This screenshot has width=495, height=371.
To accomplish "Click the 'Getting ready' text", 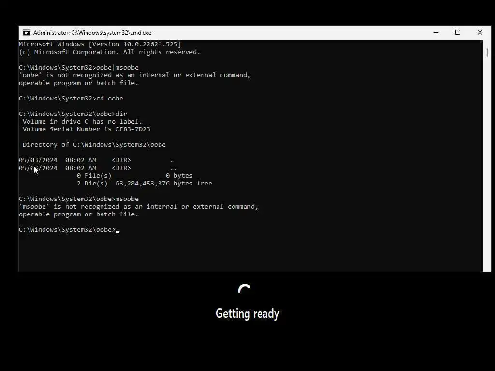I will click(x=247, y=314).
